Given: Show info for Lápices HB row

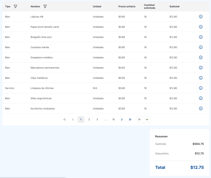Looking at the screenshot, I should click(201, 17).
